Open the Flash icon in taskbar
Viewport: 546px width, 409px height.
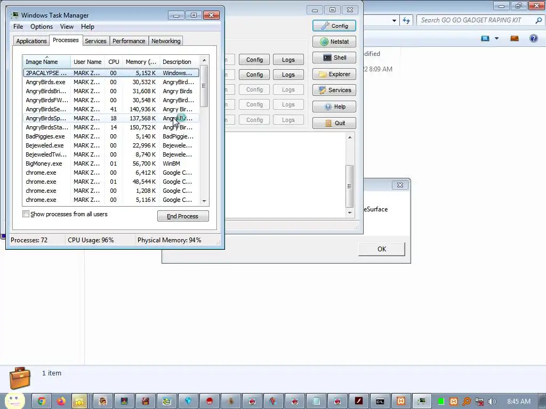tap(359, 402)
